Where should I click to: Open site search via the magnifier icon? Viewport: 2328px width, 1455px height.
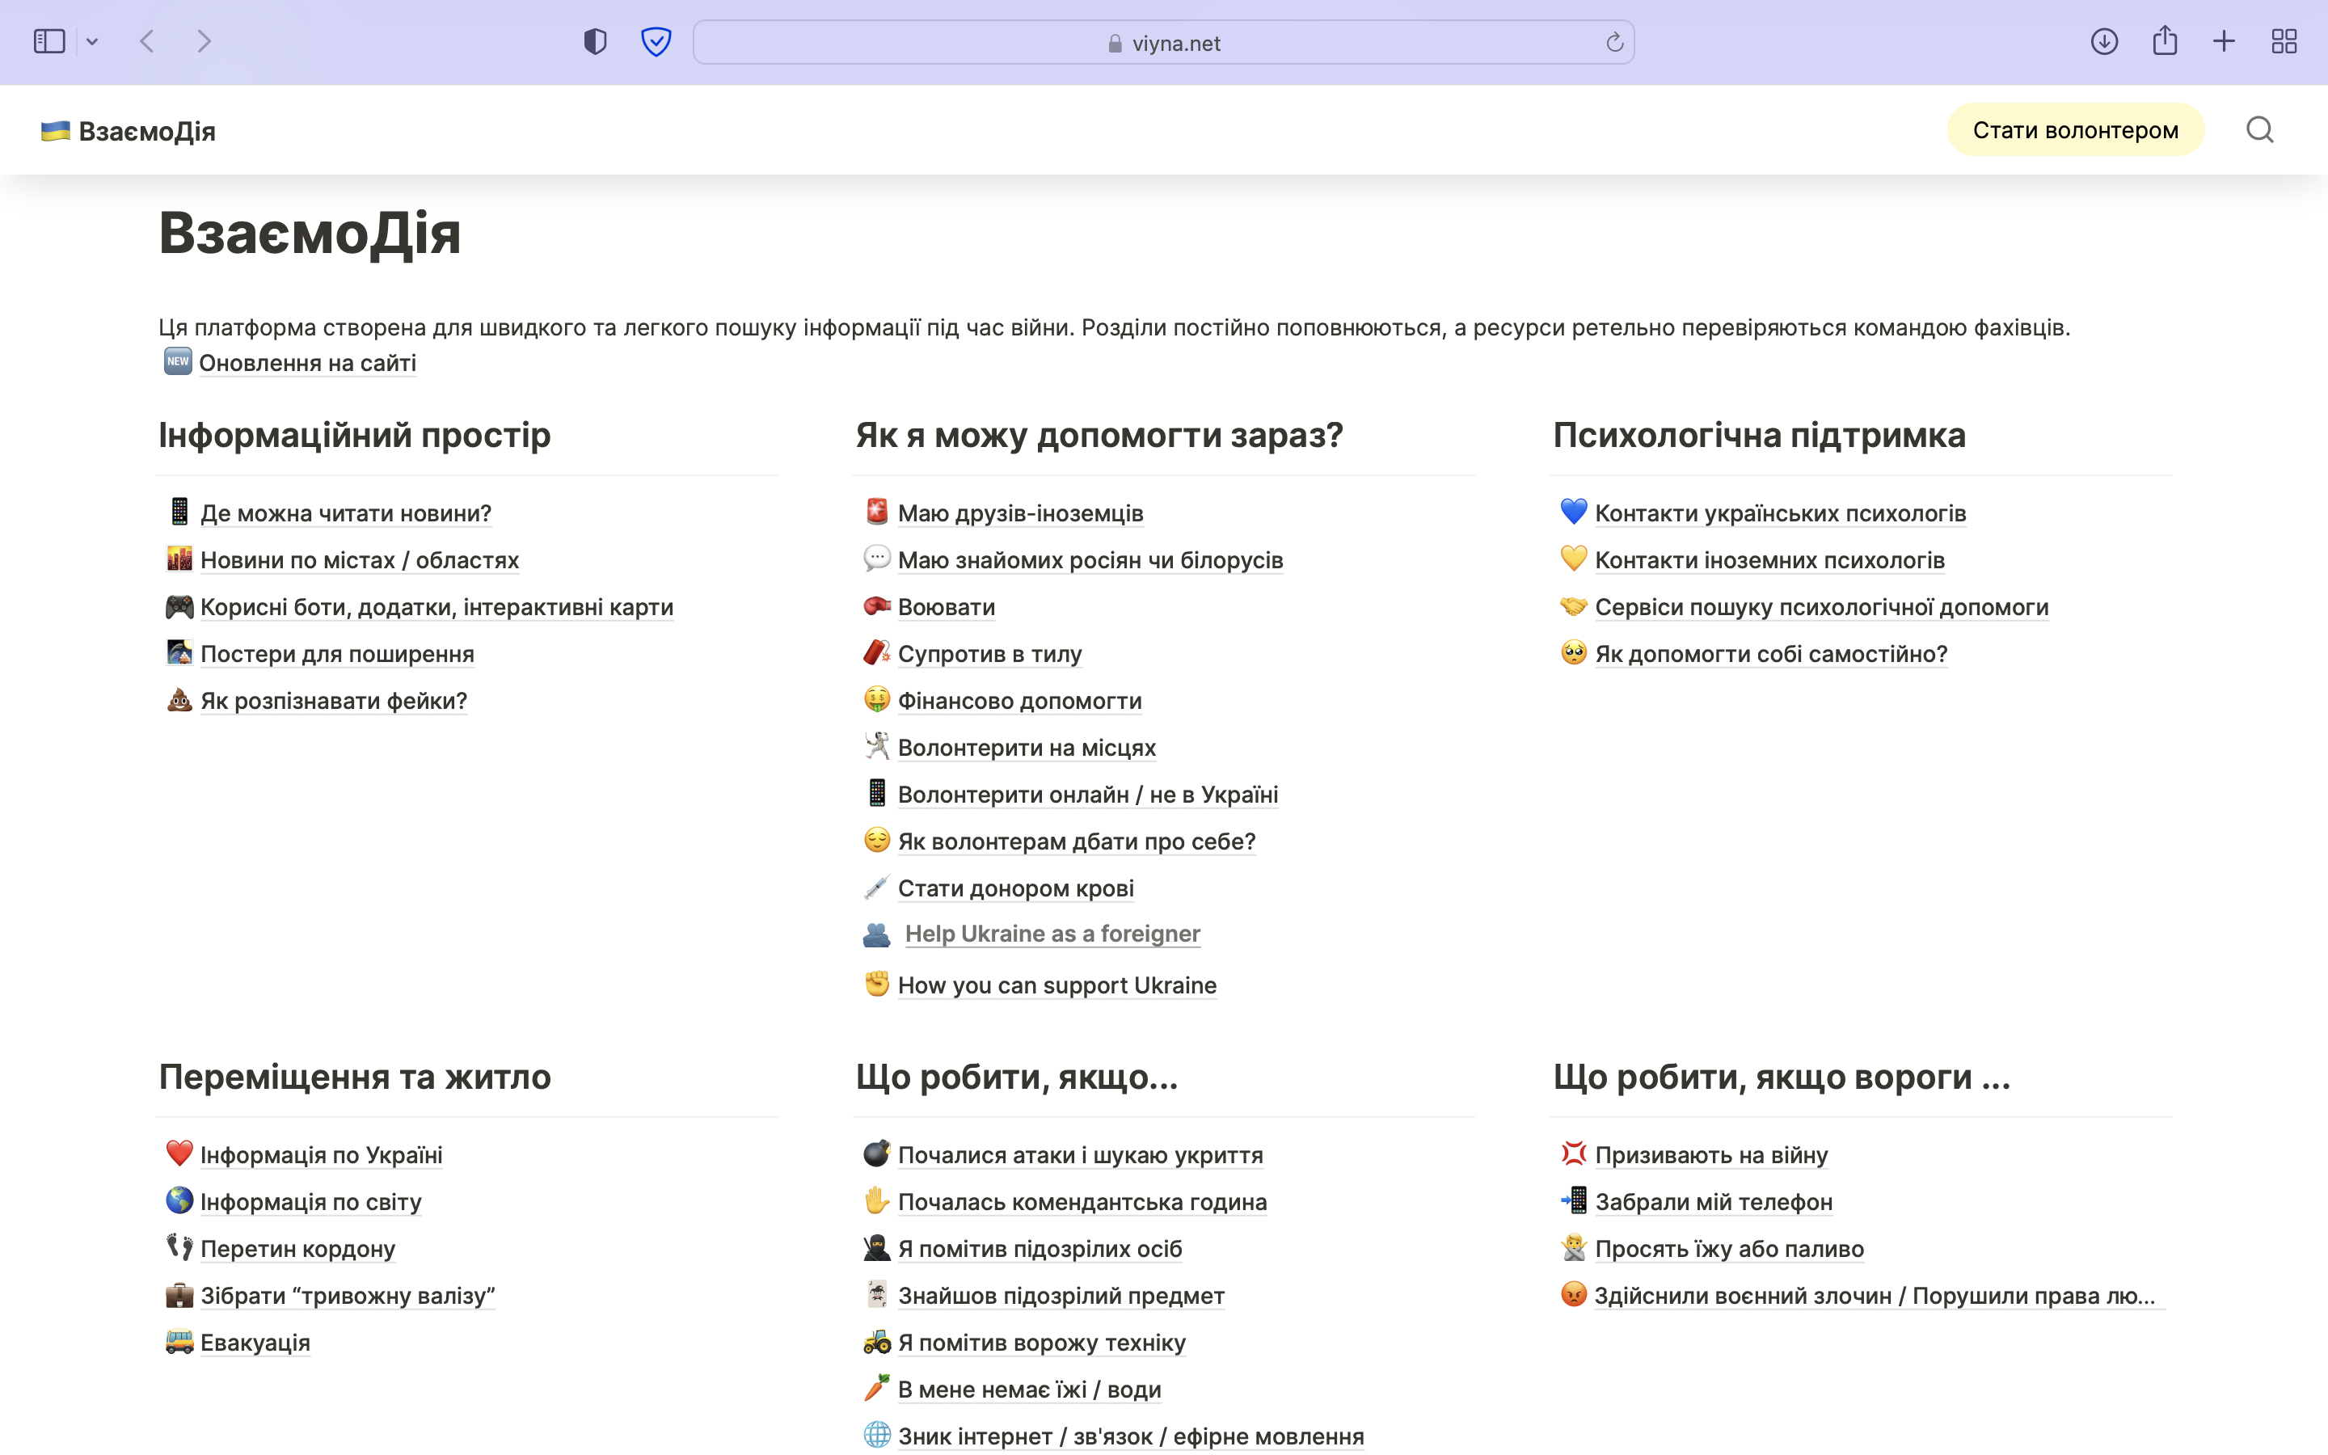tap(2260, 130)
